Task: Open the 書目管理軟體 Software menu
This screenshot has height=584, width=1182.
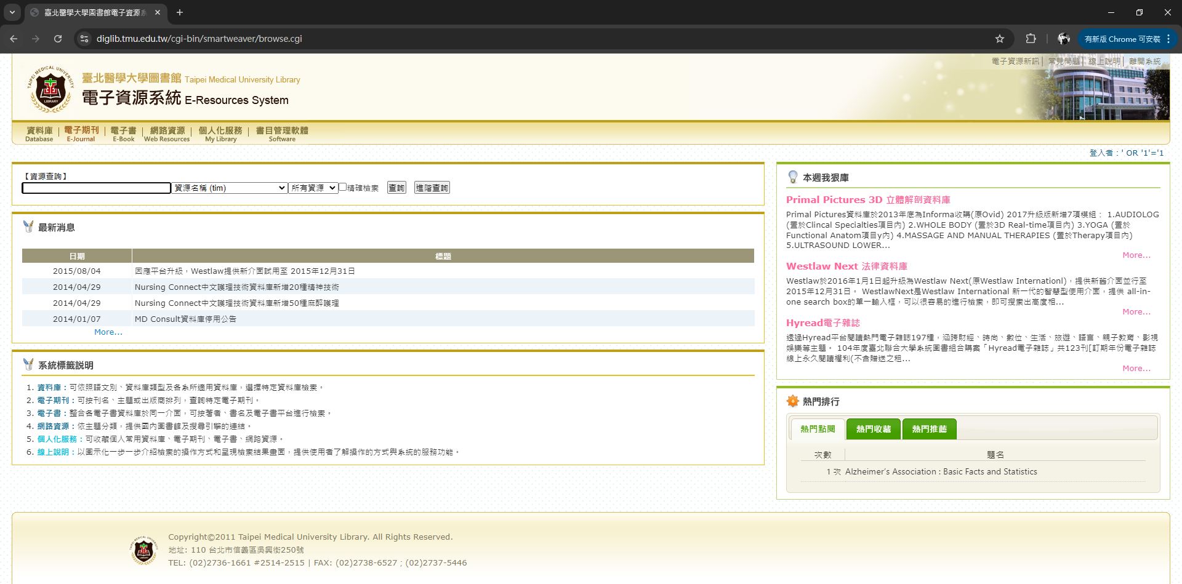Action: point(282,134)
